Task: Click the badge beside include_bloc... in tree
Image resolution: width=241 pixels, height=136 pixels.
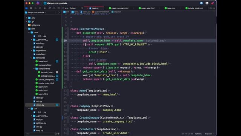Action: click(x=57, y=72)
